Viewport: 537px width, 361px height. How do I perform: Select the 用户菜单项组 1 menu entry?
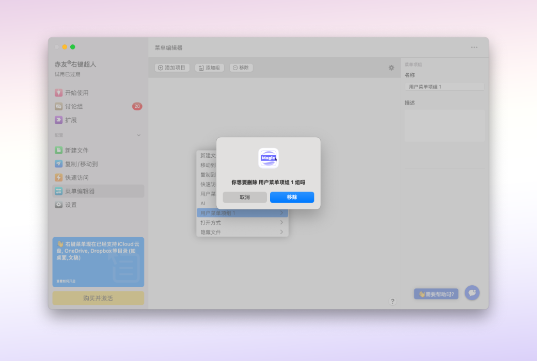(x=242, y=213)
